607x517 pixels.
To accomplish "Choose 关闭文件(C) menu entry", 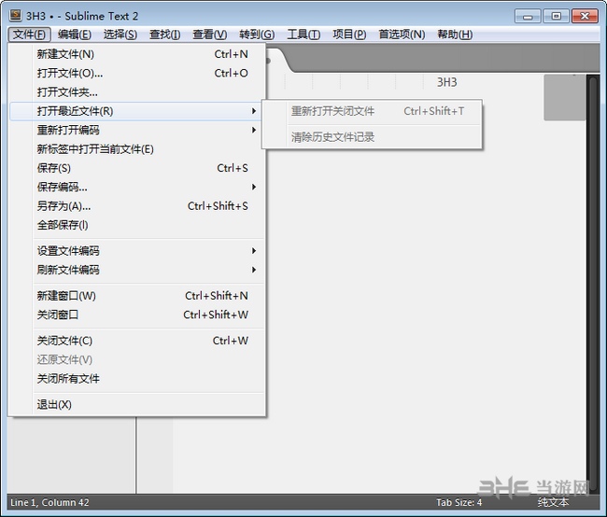I will click(x=137, y=341).
